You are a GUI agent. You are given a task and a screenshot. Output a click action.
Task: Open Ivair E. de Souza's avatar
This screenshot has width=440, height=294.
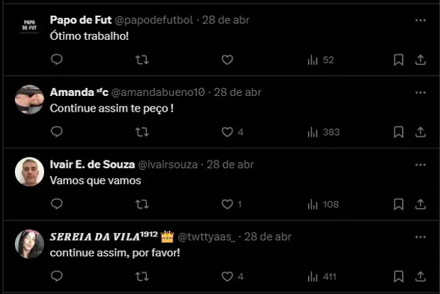point(30,172)
